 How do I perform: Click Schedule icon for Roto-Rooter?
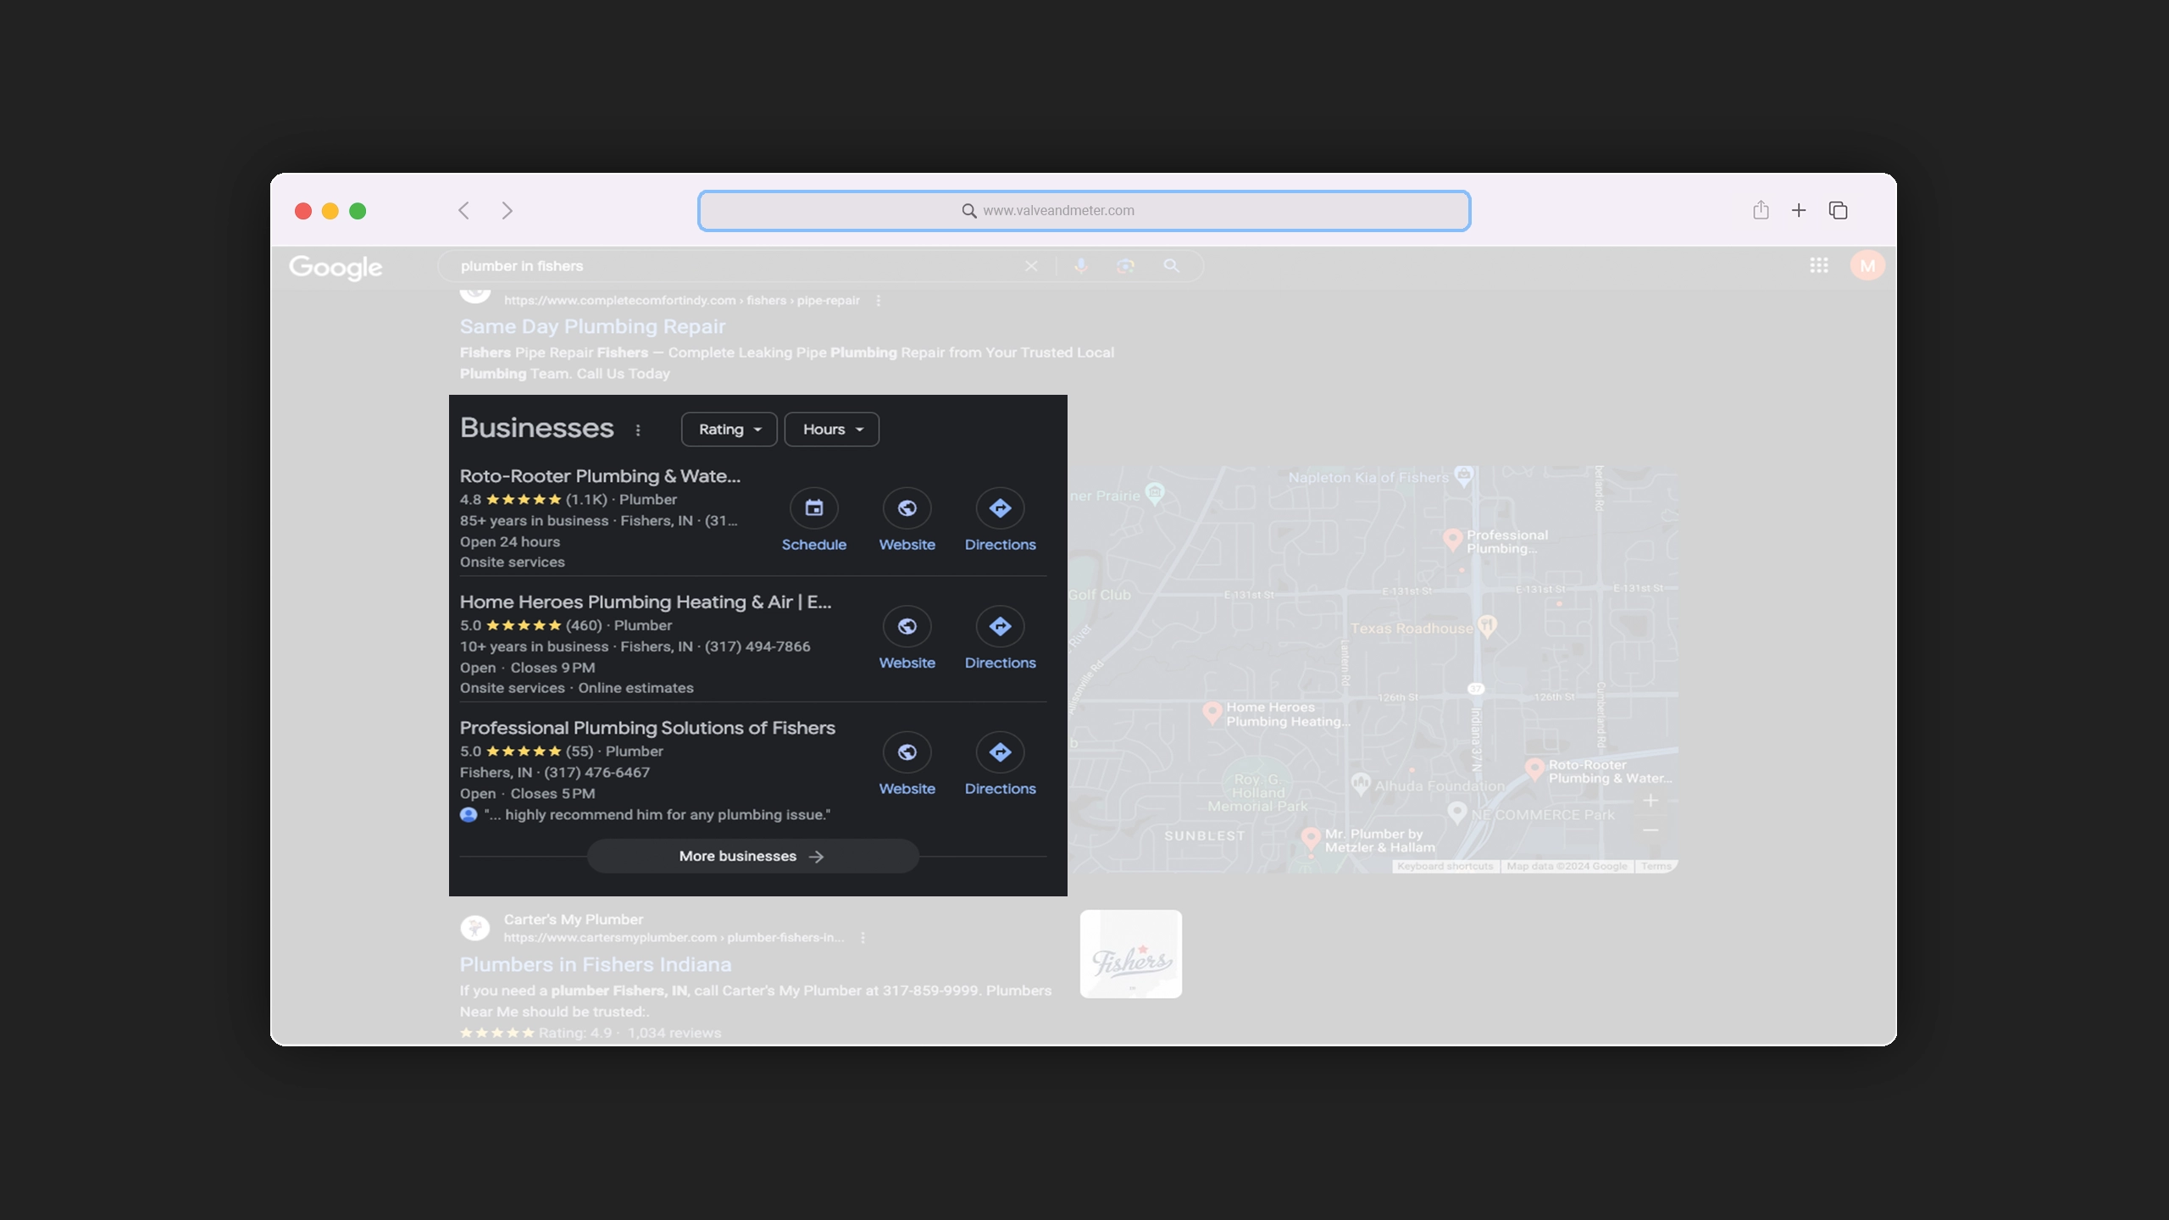pos(813,508)
